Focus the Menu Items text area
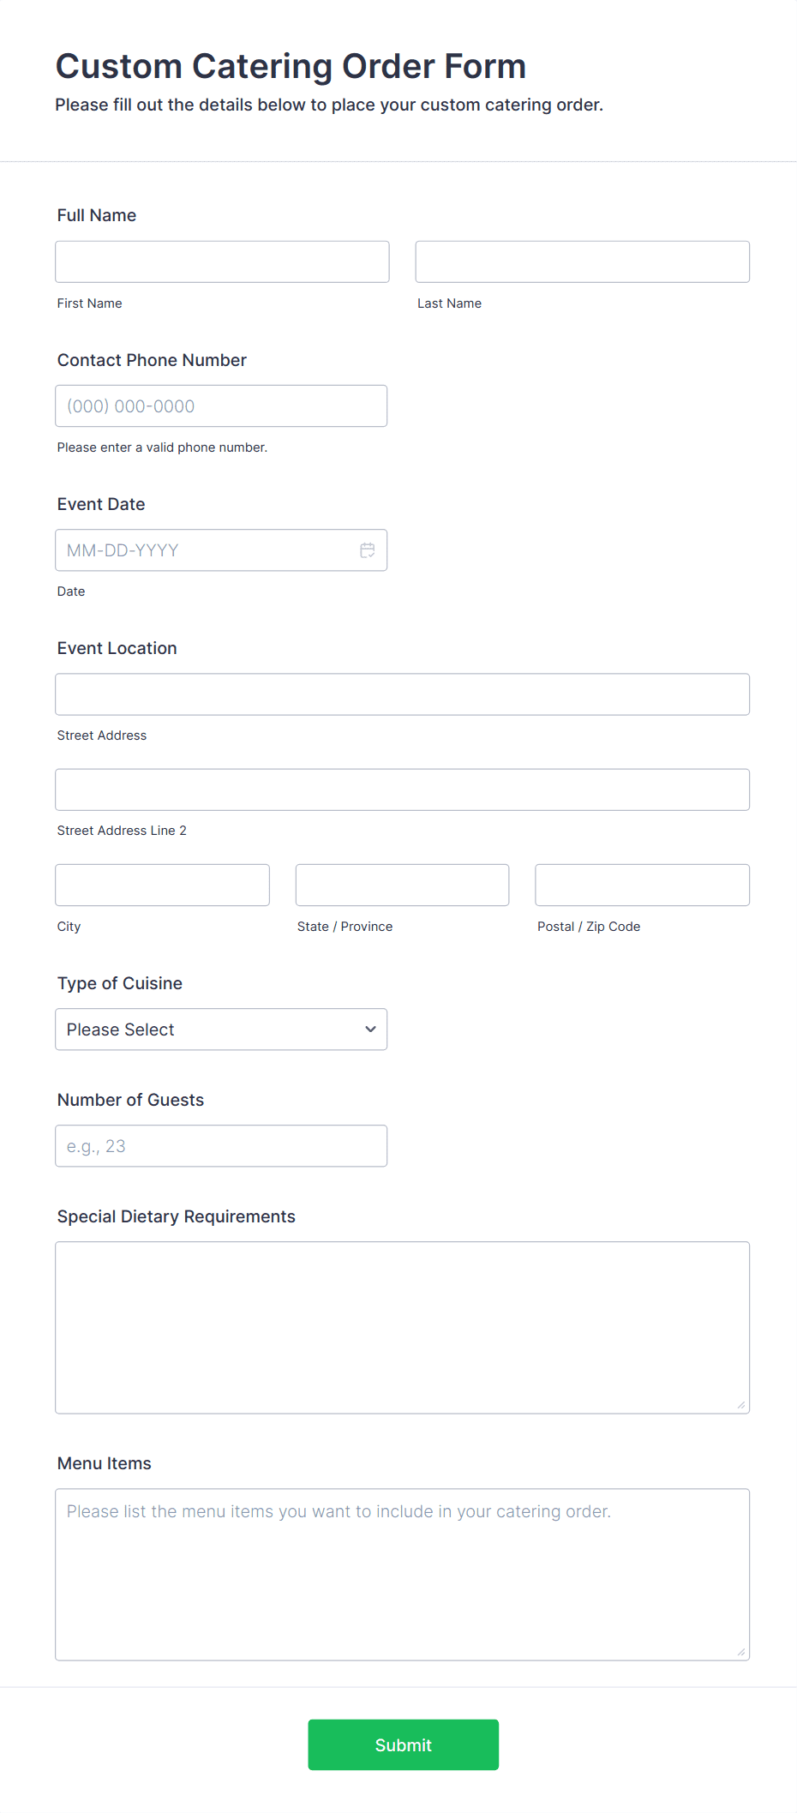The image size is (797, 1813). point(402,1574)
